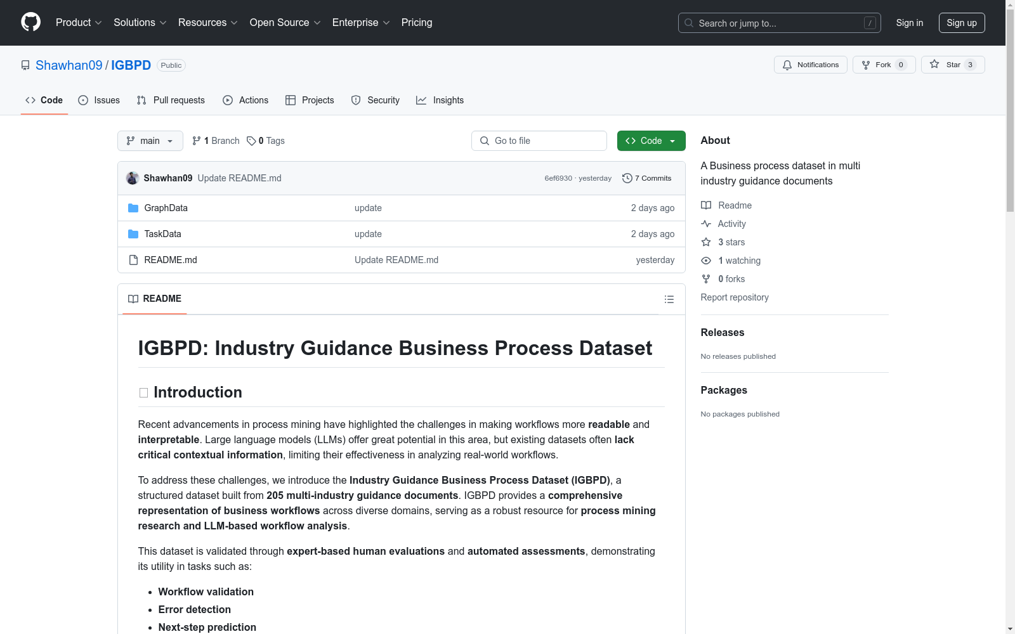Click the eye icon beside 1 watching
1015x634 pixels.
click(706, 261)
